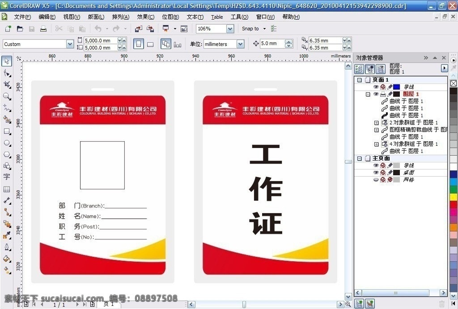The image size is (458, 309).
Task: Open the 文件(F) menu
Action: pos(22,17)
